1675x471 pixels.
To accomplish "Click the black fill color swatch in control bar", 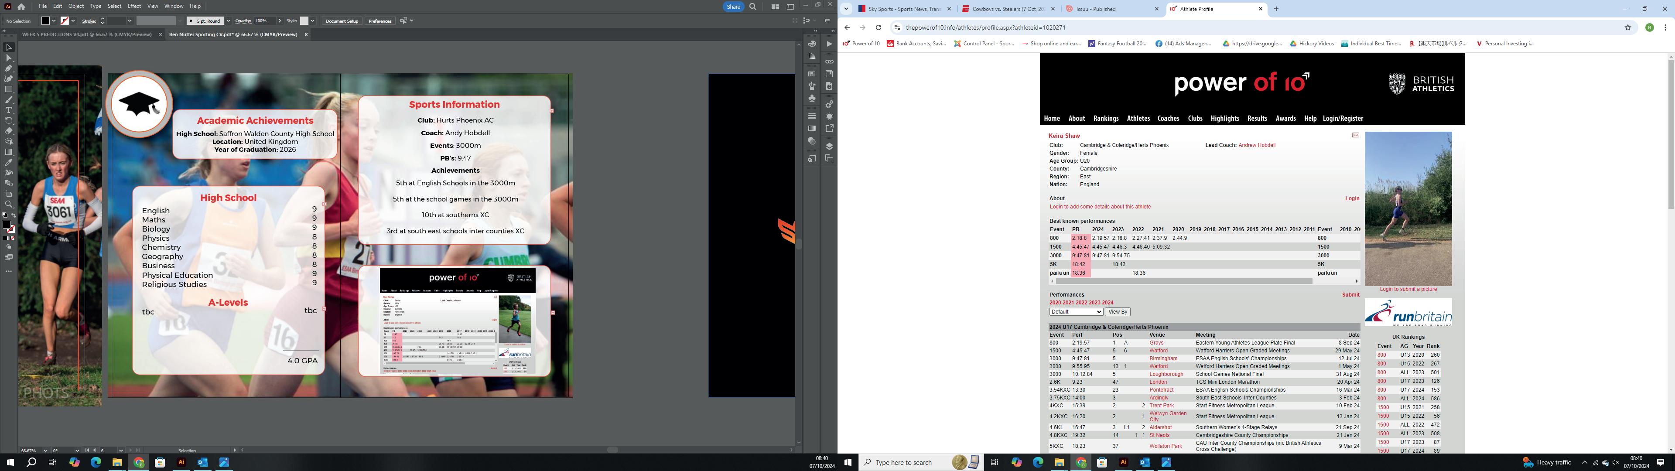I will point(45,21).
